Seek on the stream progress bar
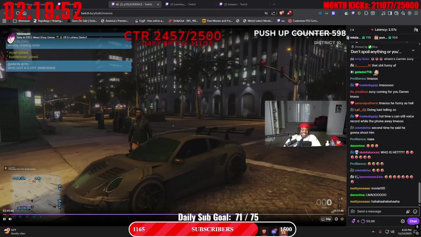This screenshot has width=421, height=237. pyautogui.click(x=173, y=214)
